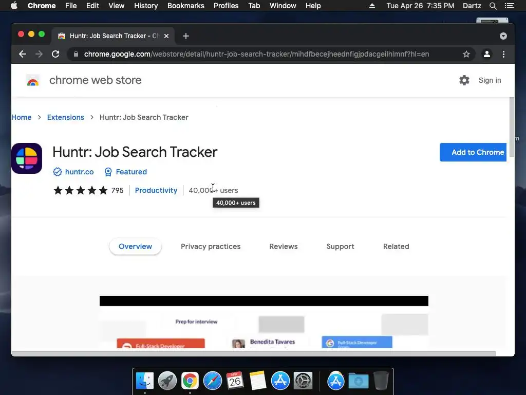Click the verified badge next to huntr.co

click(58, 172)
